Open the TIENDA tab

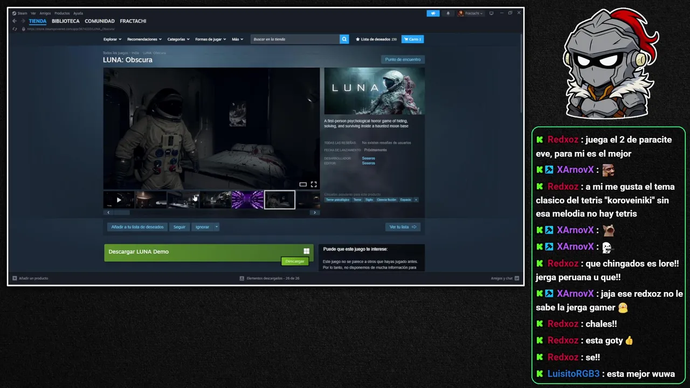(38, 21)
